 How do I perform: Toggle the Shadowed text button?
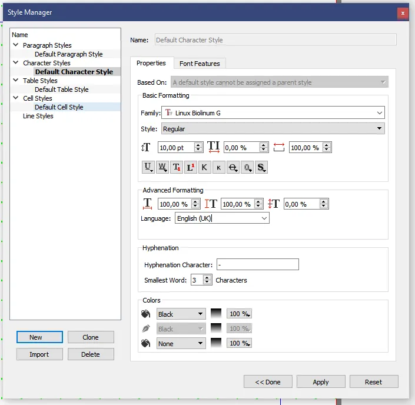pos(261,167)
